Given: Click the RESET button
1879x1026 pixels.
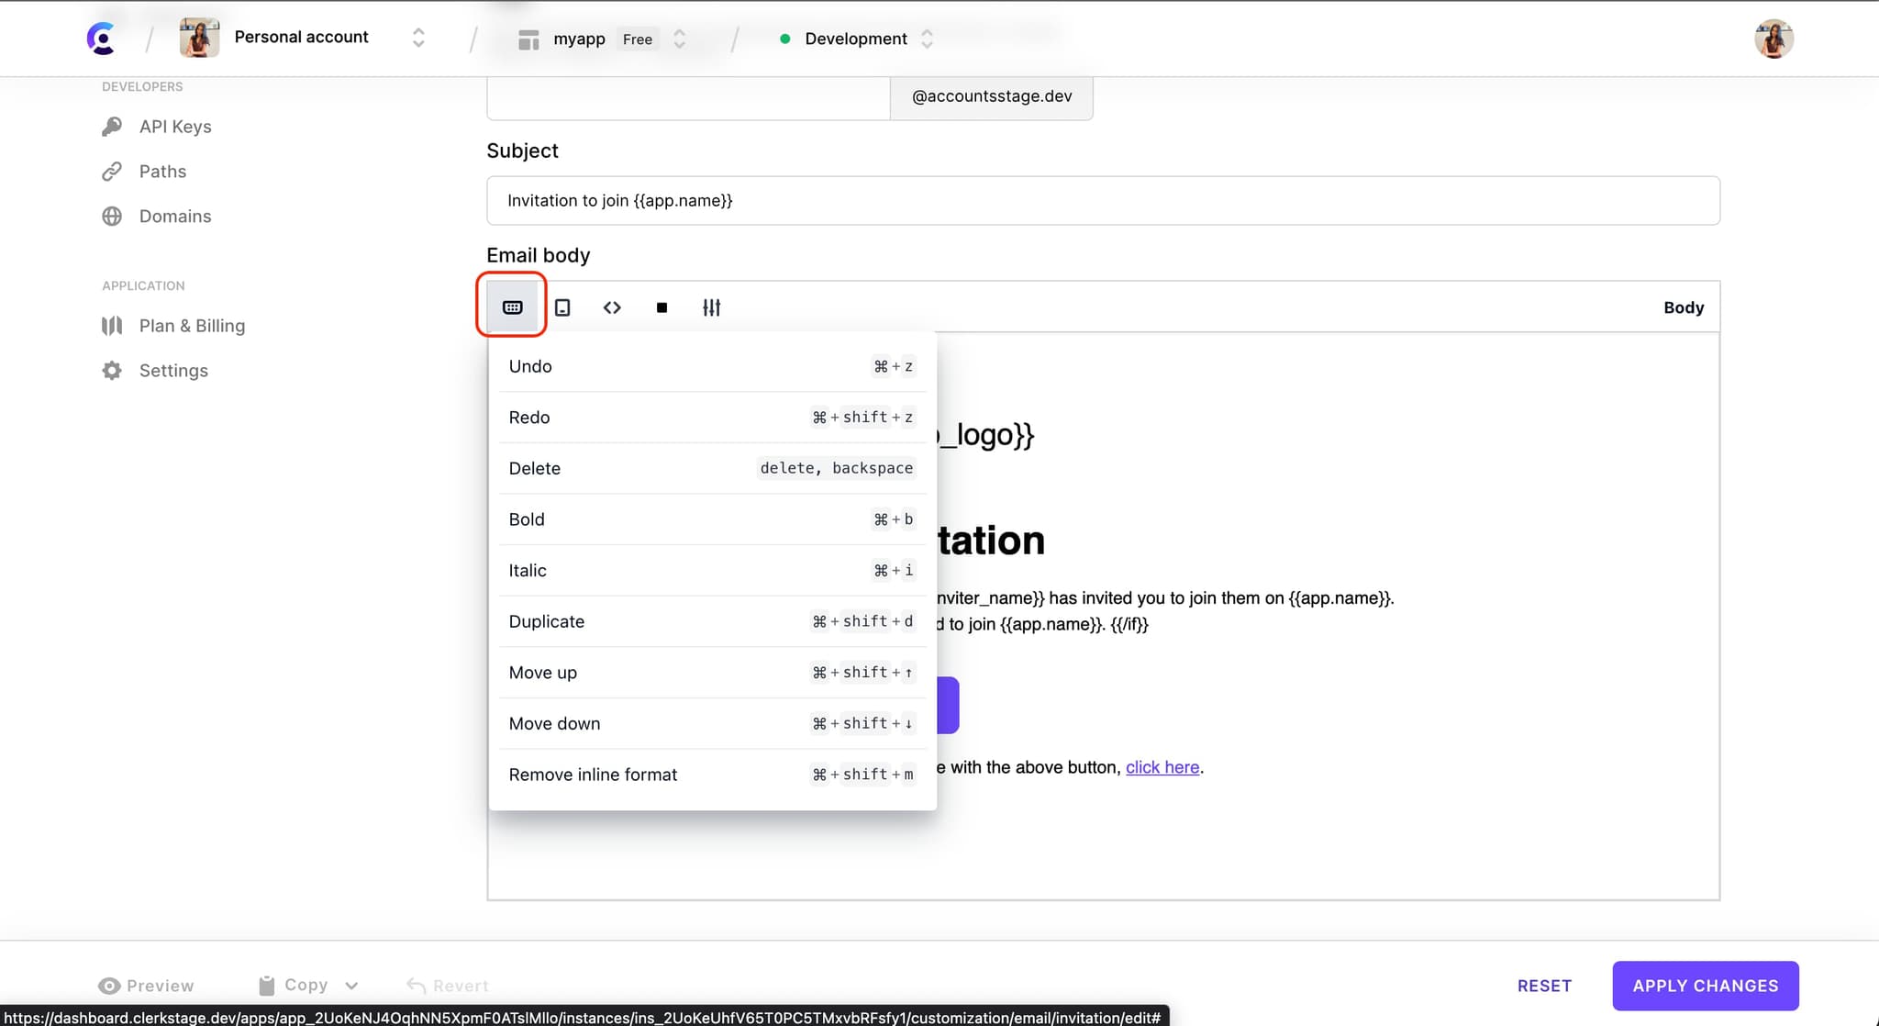Looking at the screenshot, I should 1544,986.
